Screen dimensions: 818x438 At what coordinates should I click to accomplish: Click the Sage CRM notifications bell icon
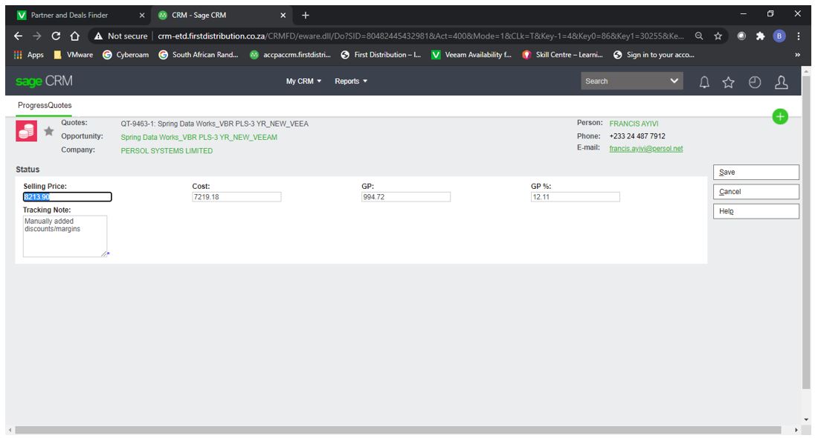704,83
